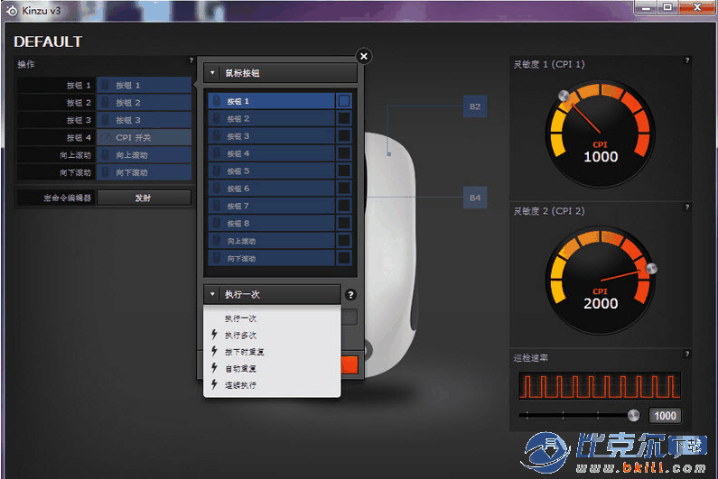Tick the checkbox for 按钮 1 in list

pyautogui.click(x=344, y=102)
